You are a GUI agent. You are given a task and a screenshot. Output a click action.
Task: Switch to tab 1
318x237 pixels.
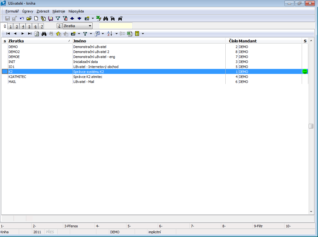point(11,27)
